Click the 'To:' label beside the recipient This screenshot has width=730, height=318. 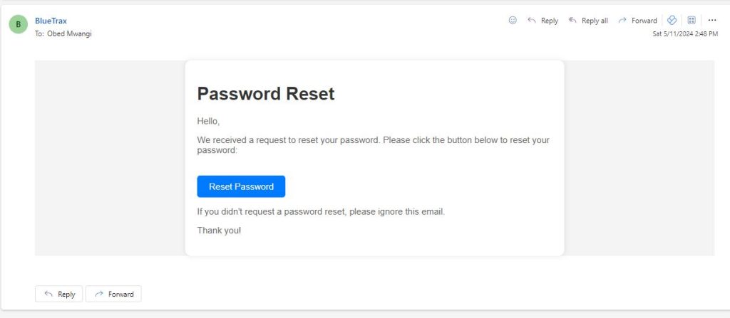pos(39,33)
